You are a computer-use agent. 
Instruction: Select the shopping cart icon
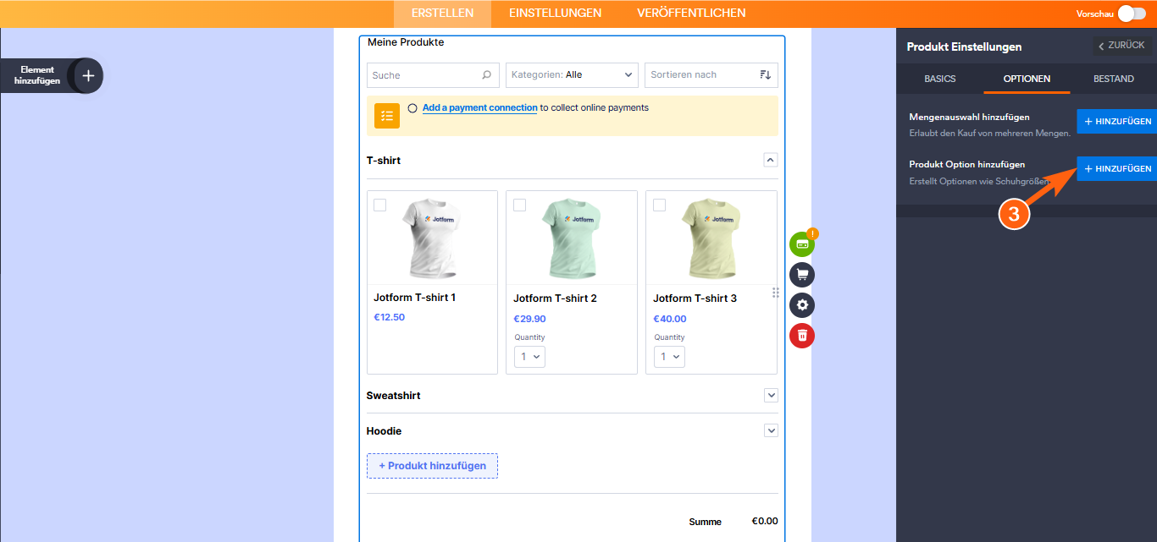[x=801, y=274]
